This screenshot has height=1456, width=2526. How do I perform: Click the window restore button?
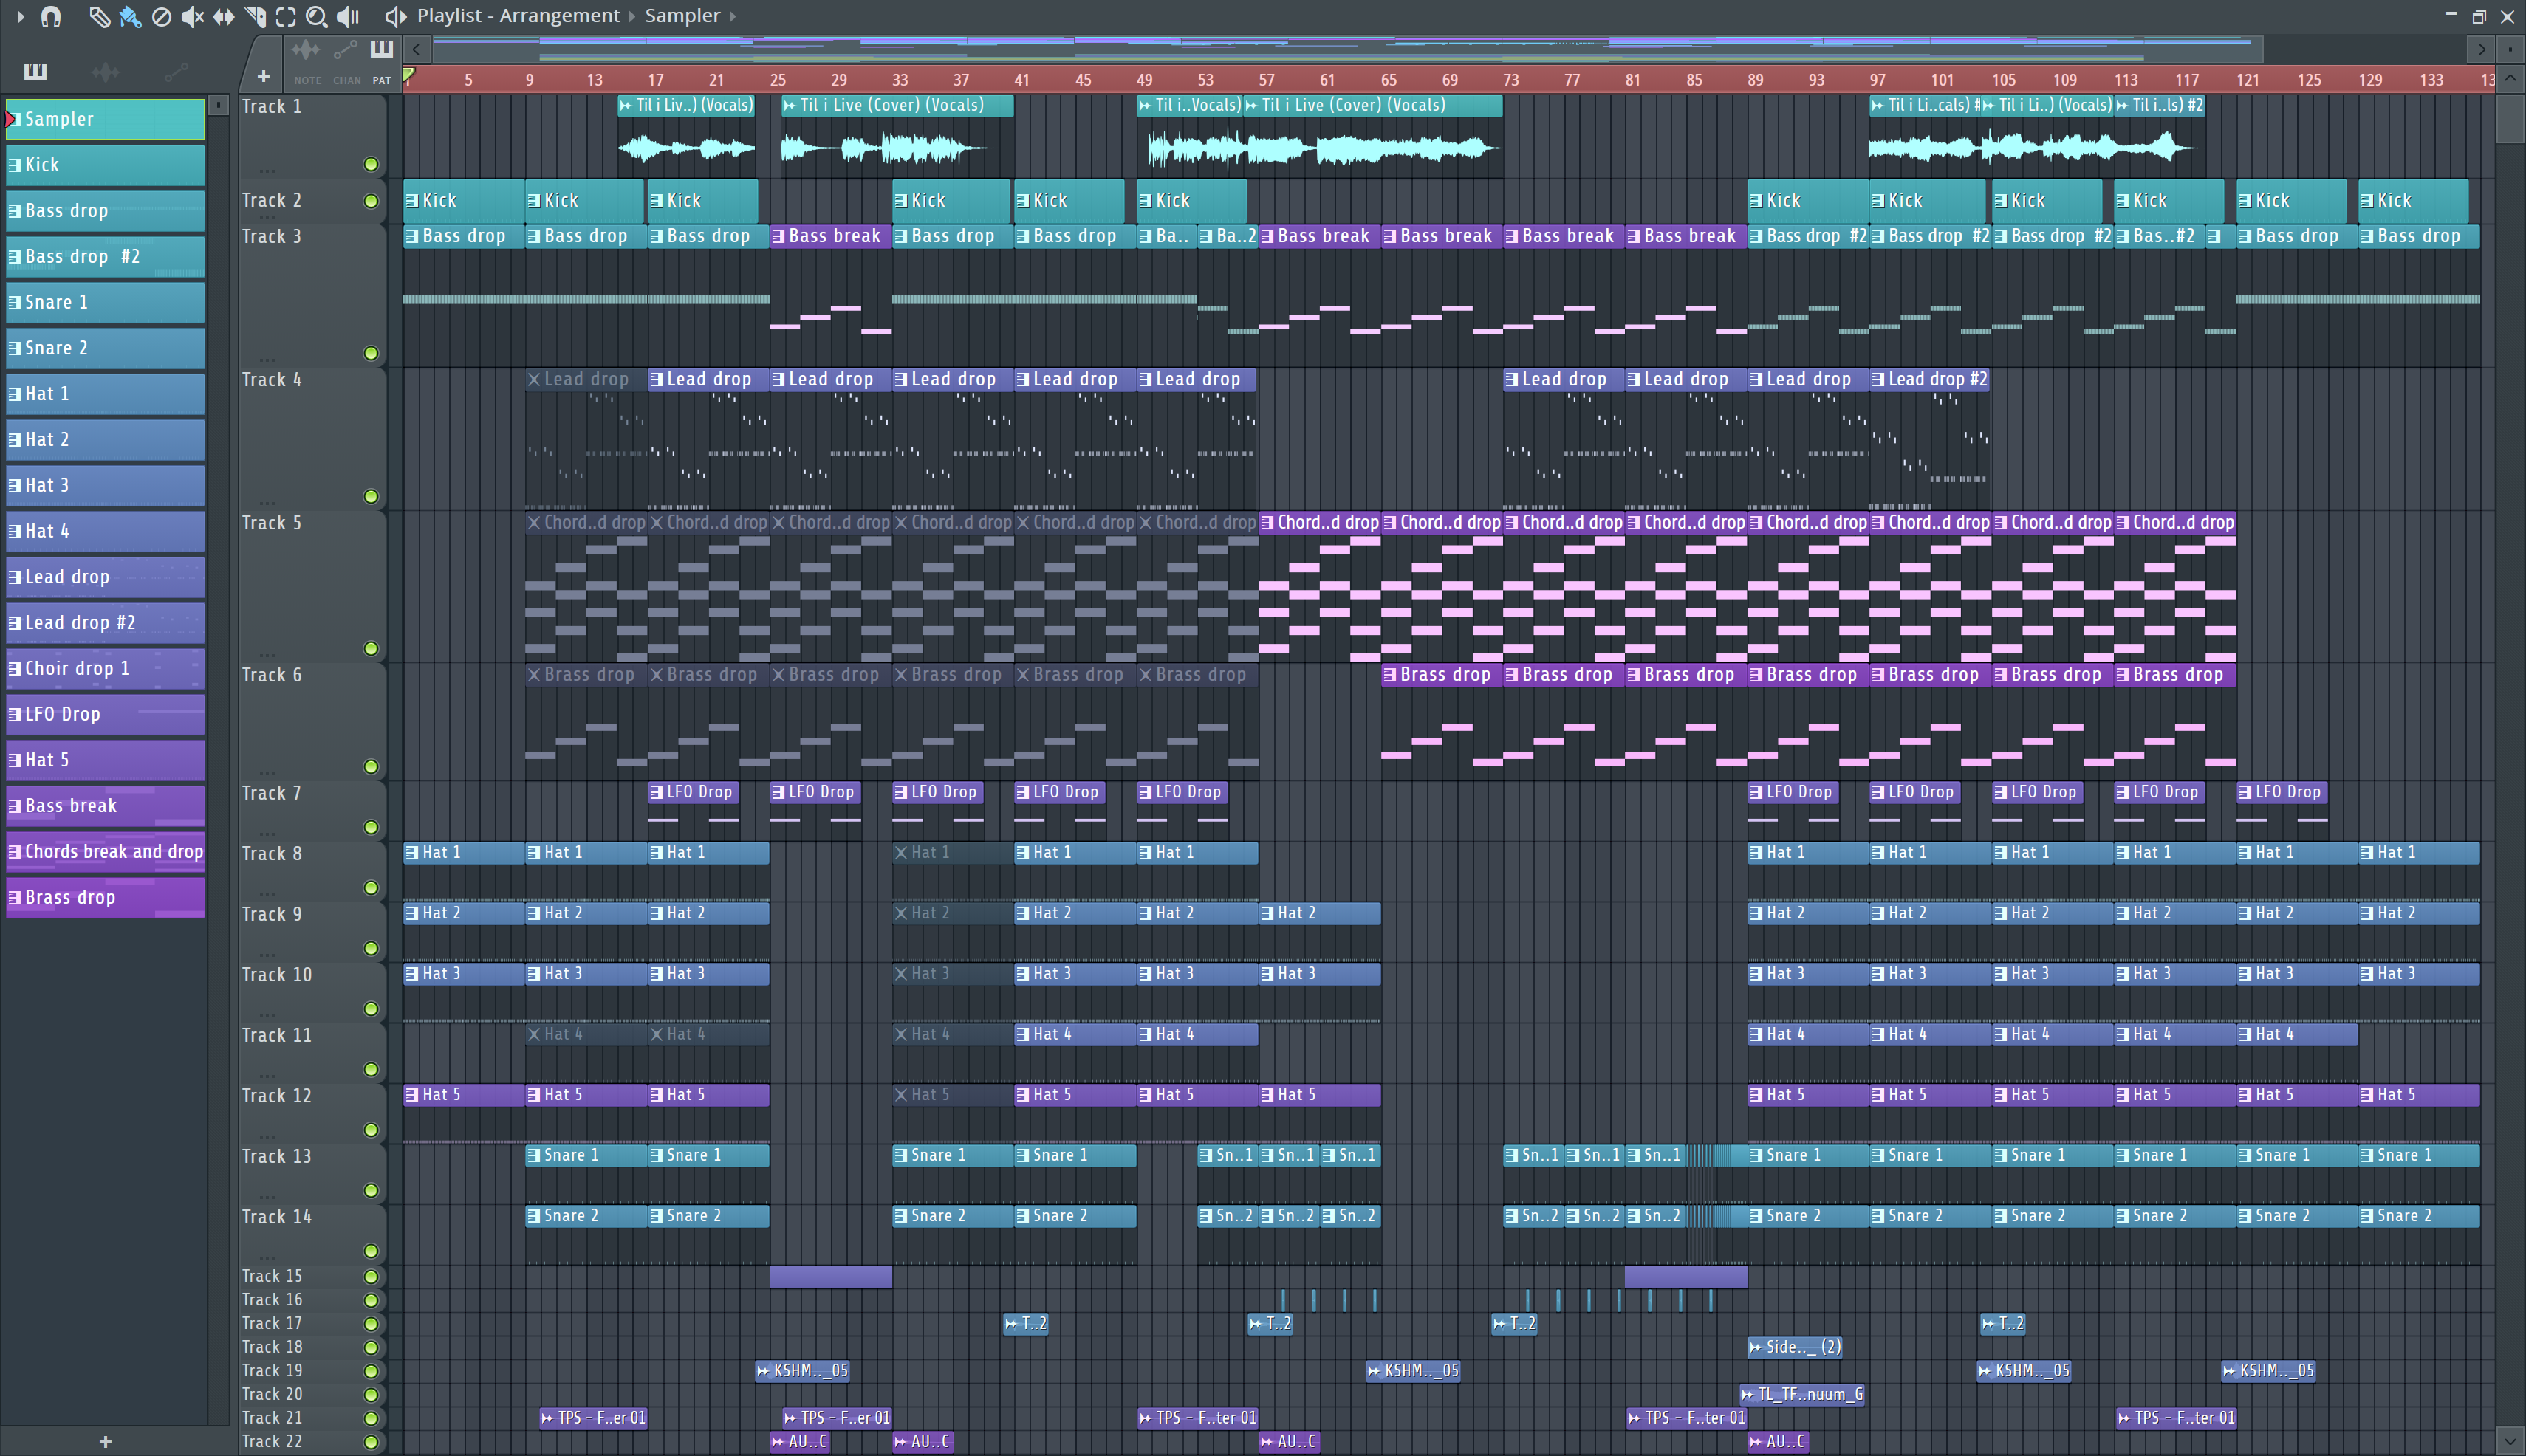click(2478, 16)
